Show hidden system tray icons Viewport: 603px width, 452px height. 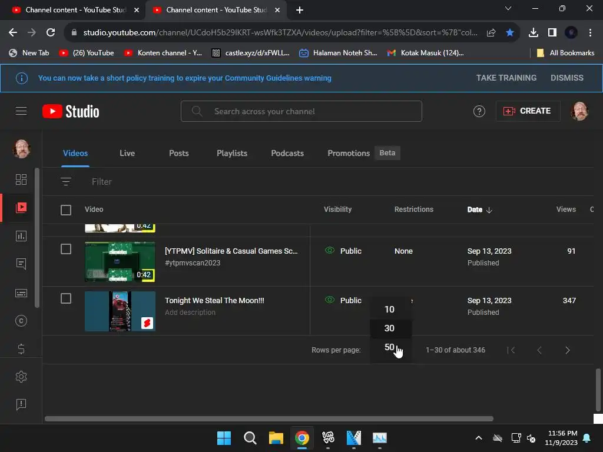[x=478, y=438]
